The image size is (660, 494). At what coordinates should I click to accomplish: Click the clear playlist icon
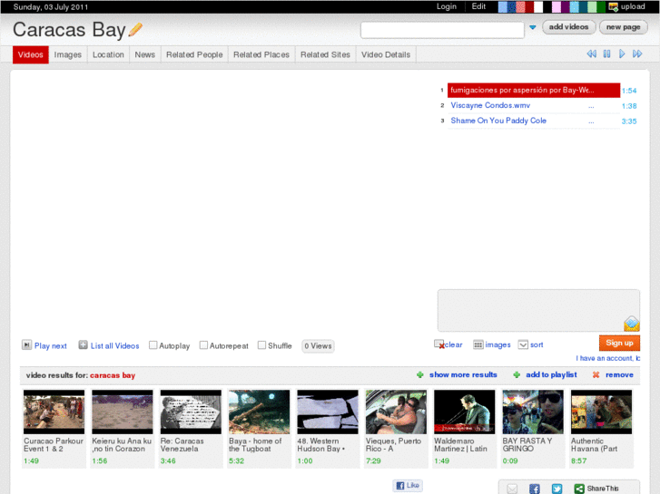439,344
